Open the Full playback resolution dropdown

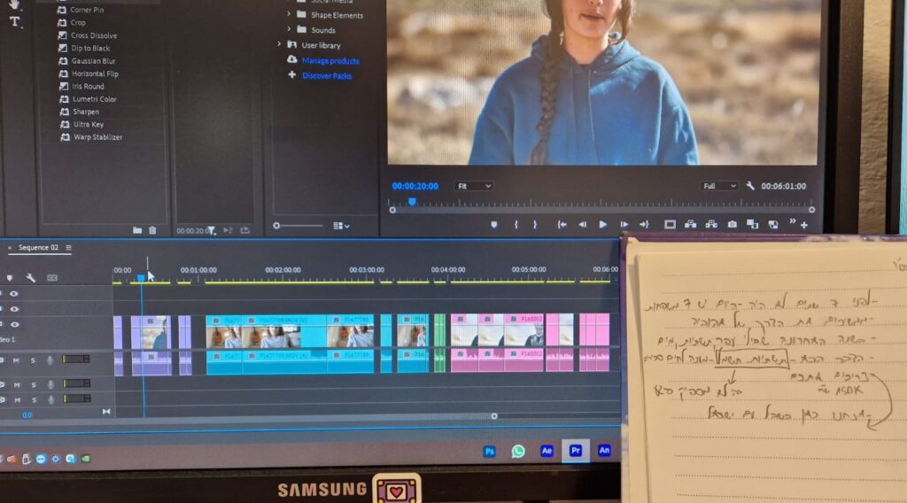(x=718, y=186)
